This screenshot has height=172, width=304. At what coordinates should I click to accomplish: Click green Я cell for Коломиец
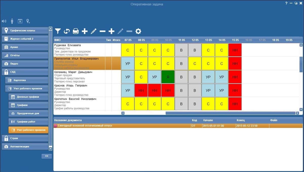[168, 77]
